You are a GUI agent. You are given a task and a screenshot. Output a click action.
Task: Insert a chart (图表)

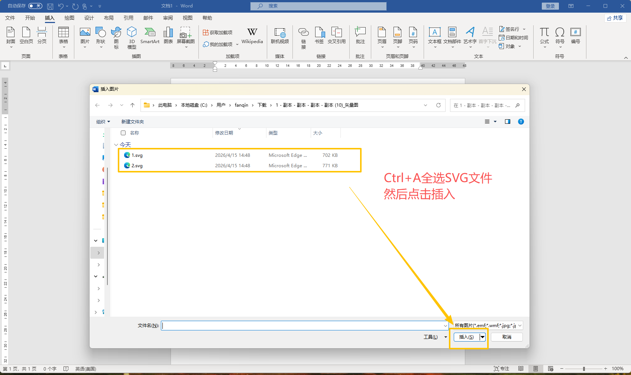(x=168, y=36)
